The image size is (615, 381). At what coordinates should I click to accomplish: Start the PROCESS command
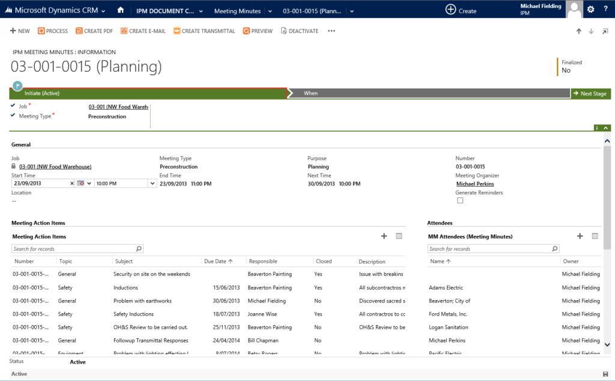(52, 31)
